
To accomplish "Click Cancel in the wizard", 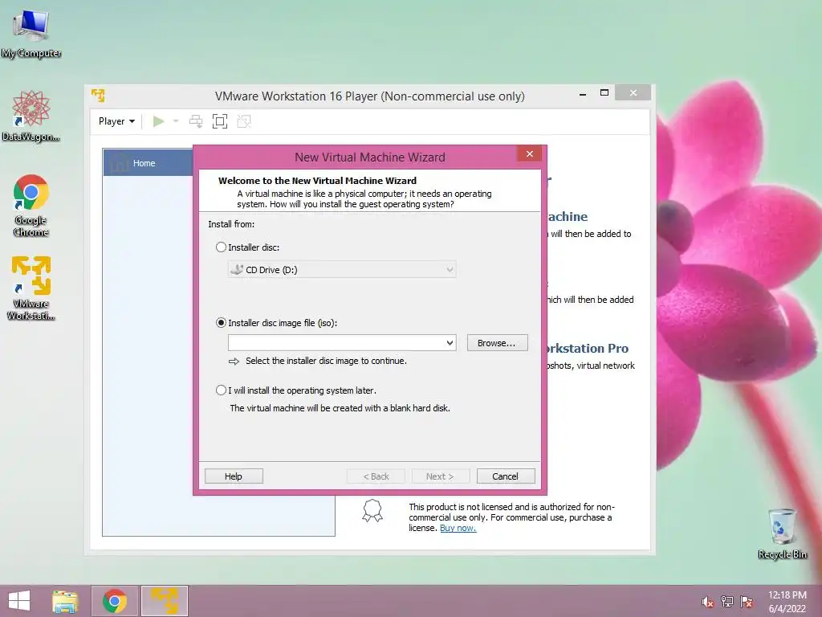I will (x=506, y=476).
